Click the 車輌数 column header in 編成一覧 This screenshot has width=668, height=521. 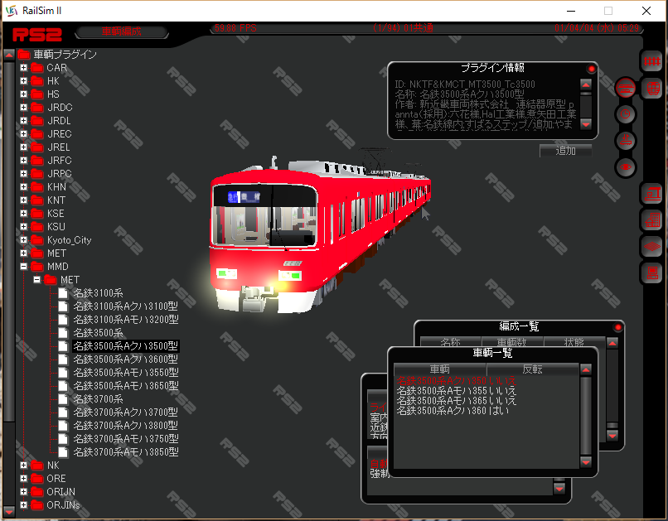[x=512, y=342]
